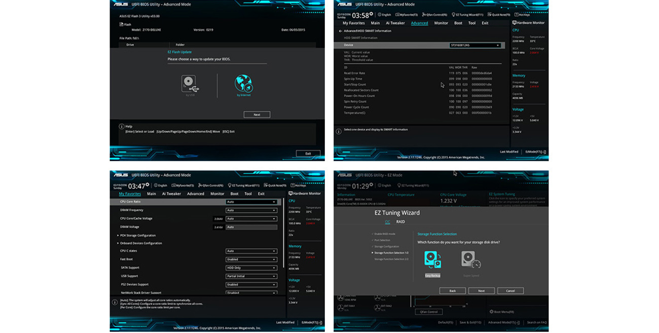This screenshot has height=333, width=659.
Task: Click Next in the EZ Flash Update dialog
Action: pos(257,115)
